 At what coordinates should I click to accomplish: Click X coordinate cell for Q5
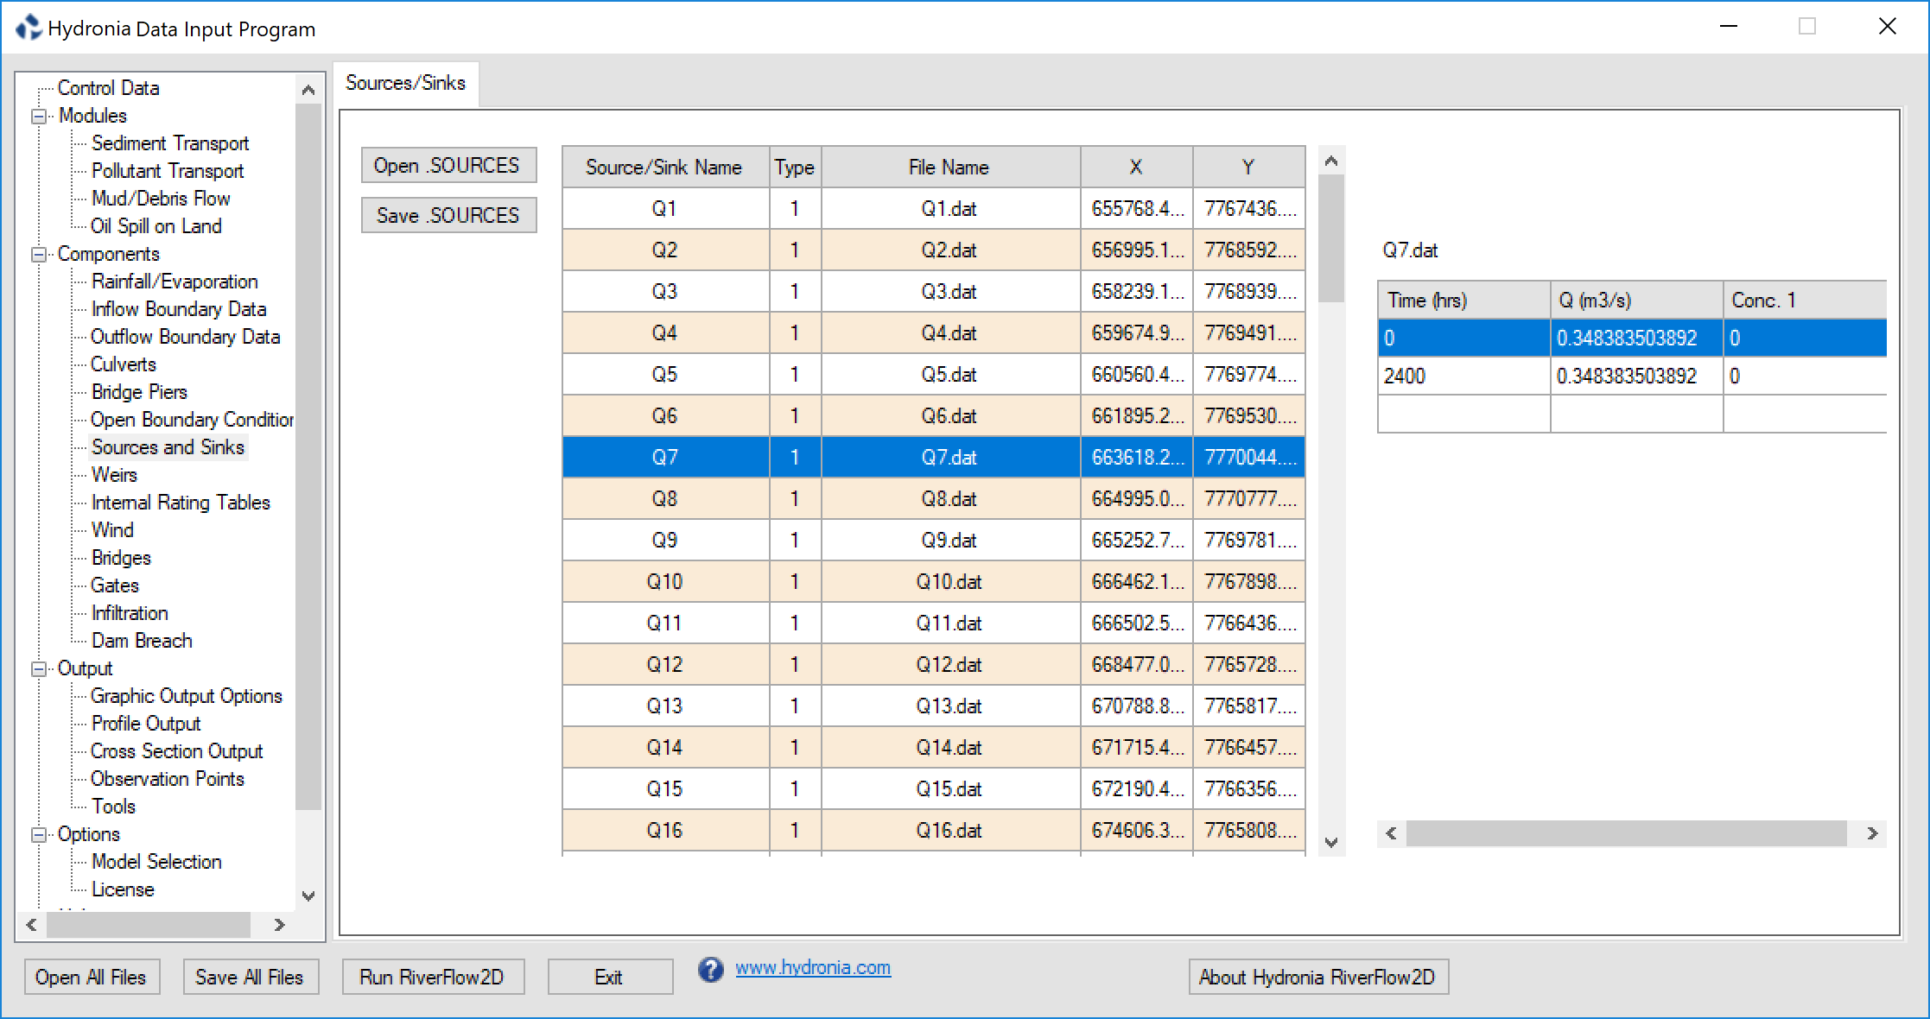[x=1137, y=374]
